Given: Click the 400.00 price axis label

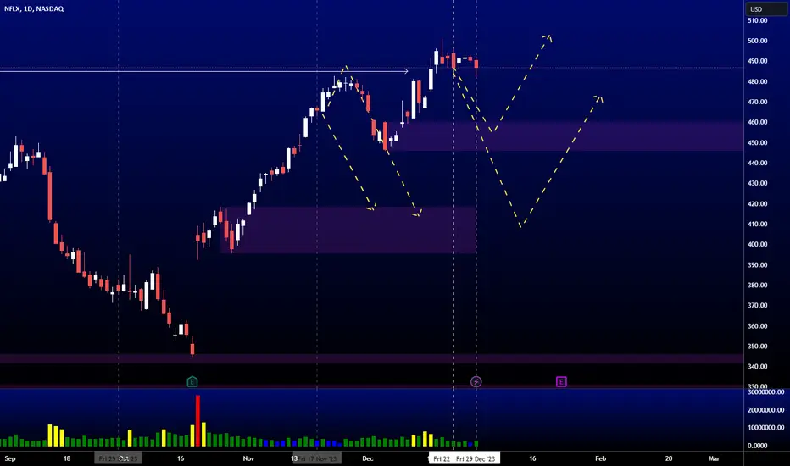Looking at the screenshot, I should point(757,244).
